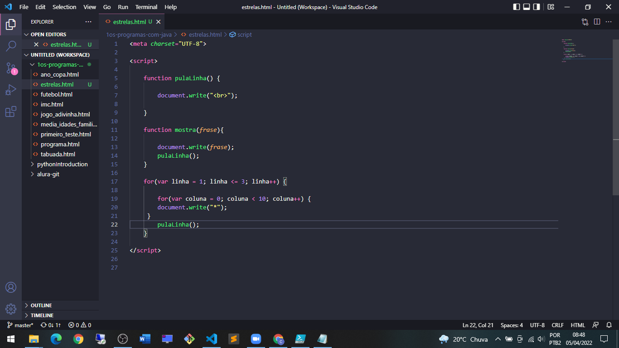Synchronize changes 0 down 1 up
Viewport: 619px width, 348px height.
tap(51, 325)
